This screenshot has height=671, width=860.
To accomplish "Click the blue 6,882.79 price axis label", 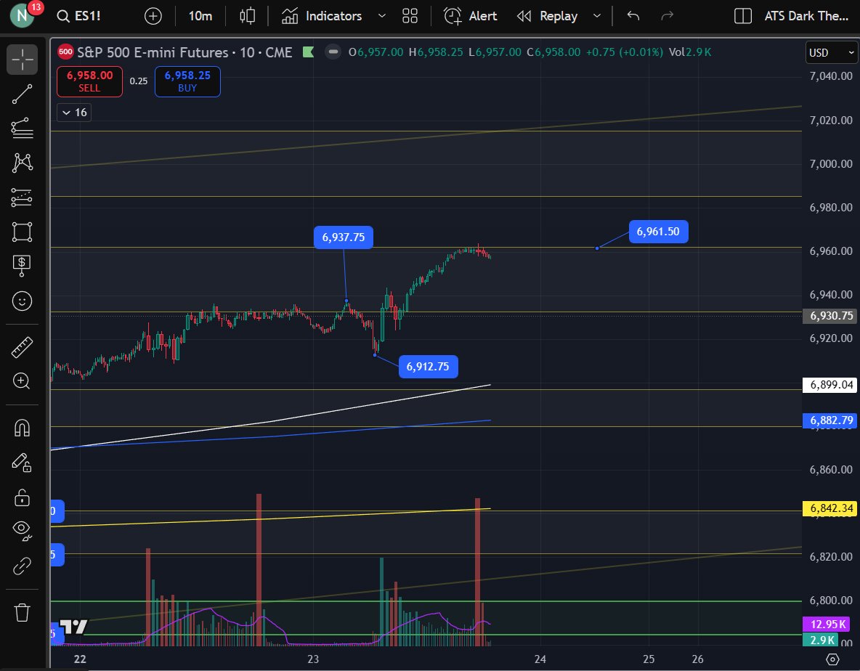I will click(831, 420).
